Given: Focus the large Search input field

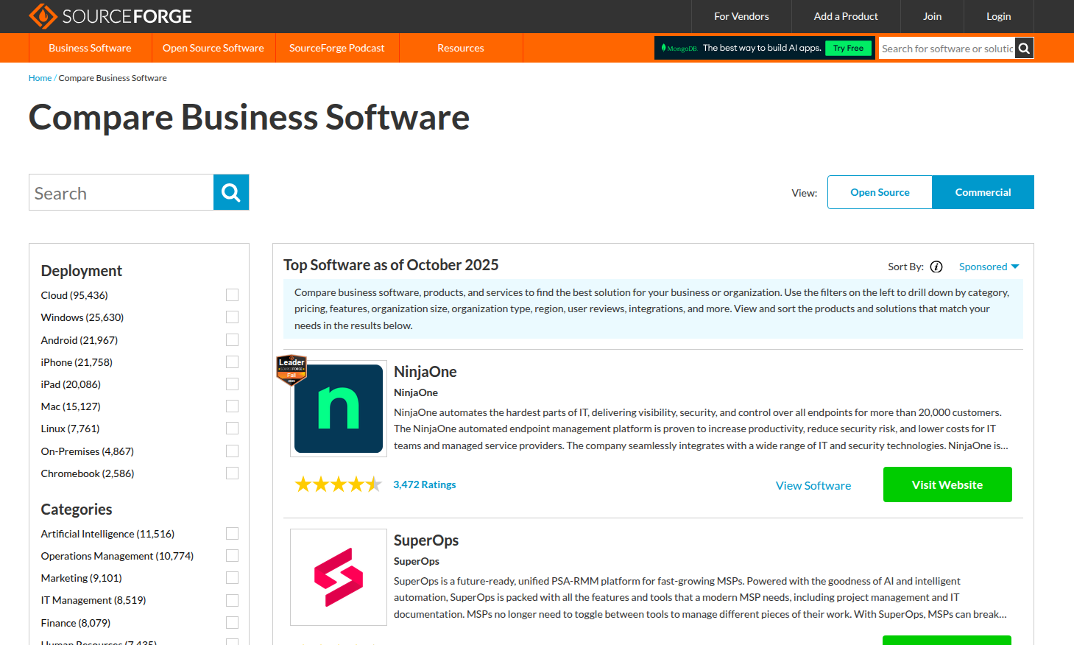Looking at the screenshot, I should point(121,193).
